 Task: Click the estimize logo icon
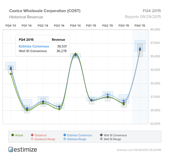(11, 149)
